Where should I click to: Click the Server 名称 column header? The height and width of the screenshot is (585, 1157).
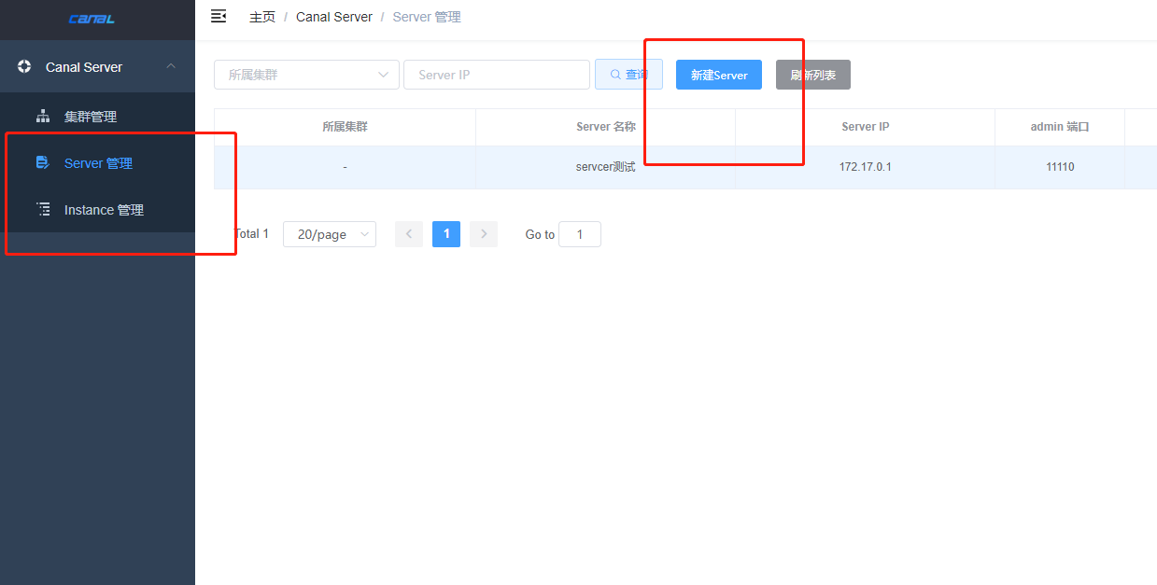(x=606, y=127)
